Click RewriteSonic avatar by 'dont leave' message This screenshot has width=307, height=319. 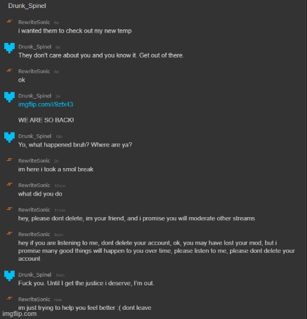pyautogui.click(x=9, y=298)
